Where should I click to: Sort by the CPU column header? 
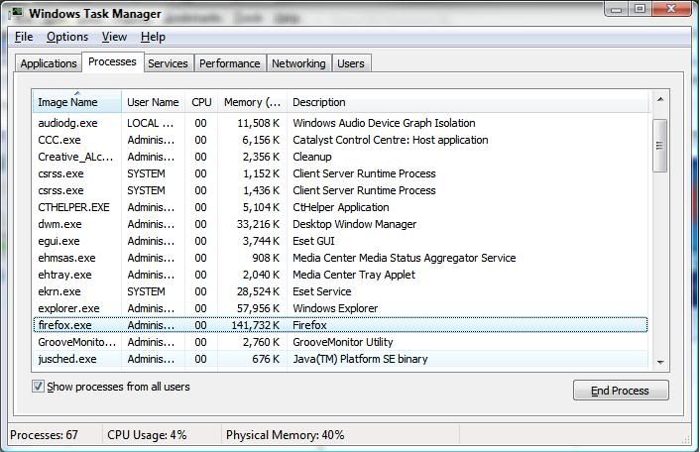[201, 102]
